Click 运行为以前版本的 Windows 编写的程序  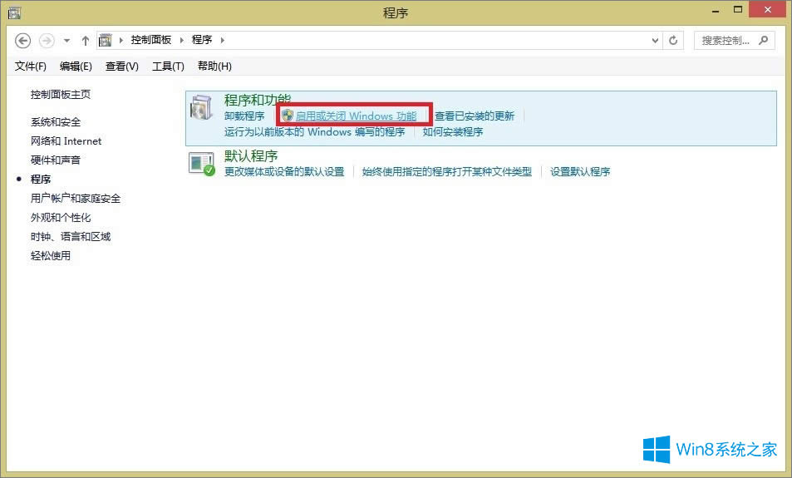(315, 132)
